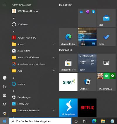Expand the Avira folder chevron

(x=54, y=71)
